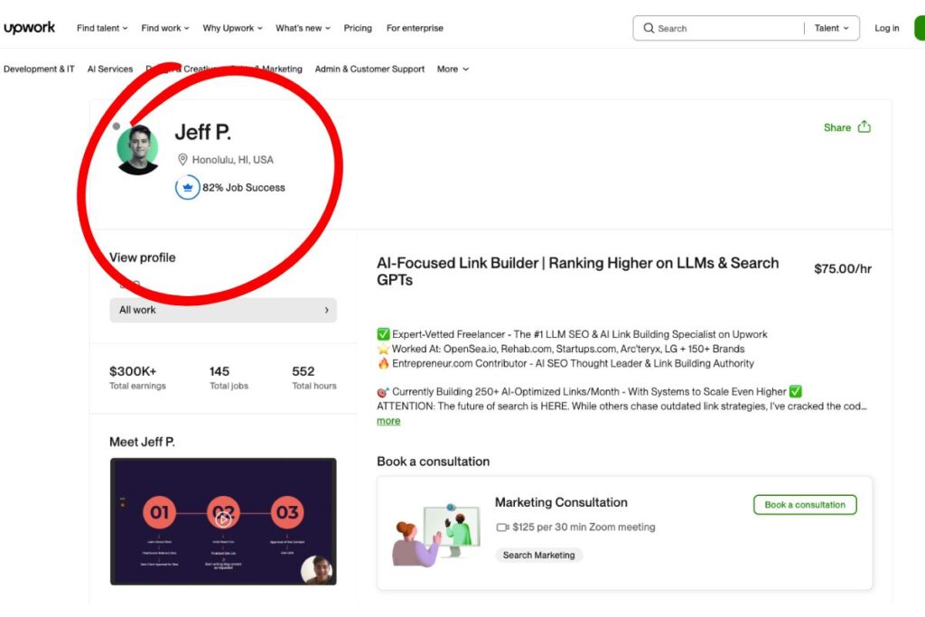Screen dimensions: 925x617
Task: Play the Meet Jeff P. video
Action: [x=223, y=518]
